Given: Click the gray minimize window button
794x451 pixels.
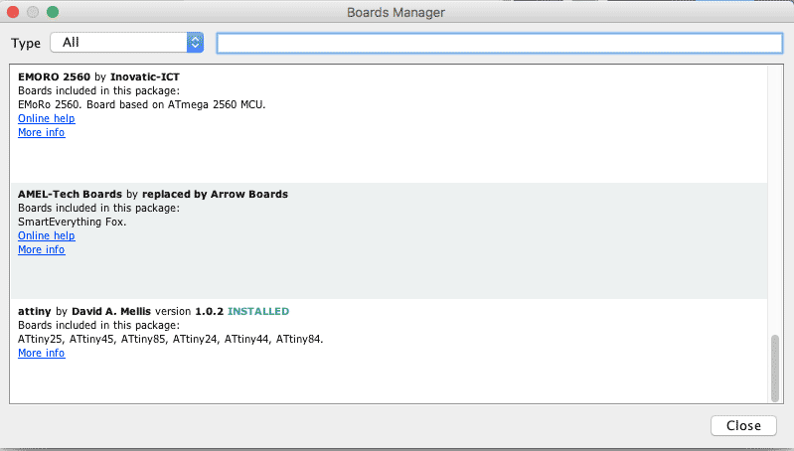Looking at the screenshot, I should pyautogui.click(x=34, y=13).
